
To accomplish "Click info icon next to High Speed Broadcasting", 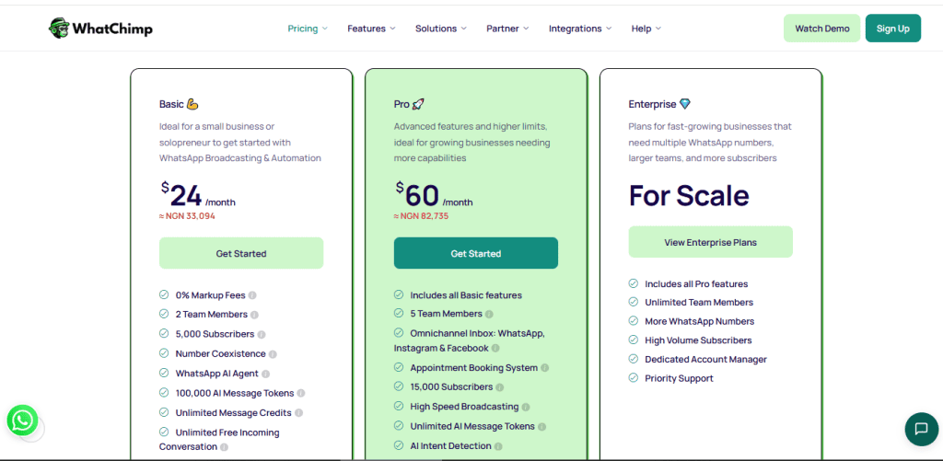I will pos(526,407).
